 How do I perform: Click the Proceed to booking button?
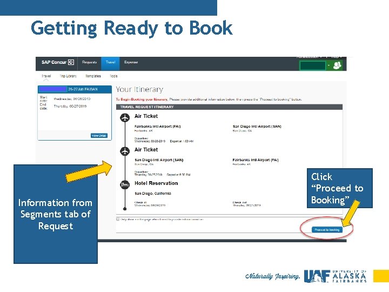pos(327,230)
